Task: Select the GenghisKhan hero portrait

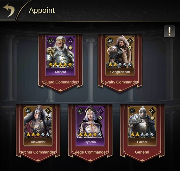Action: 120,56
